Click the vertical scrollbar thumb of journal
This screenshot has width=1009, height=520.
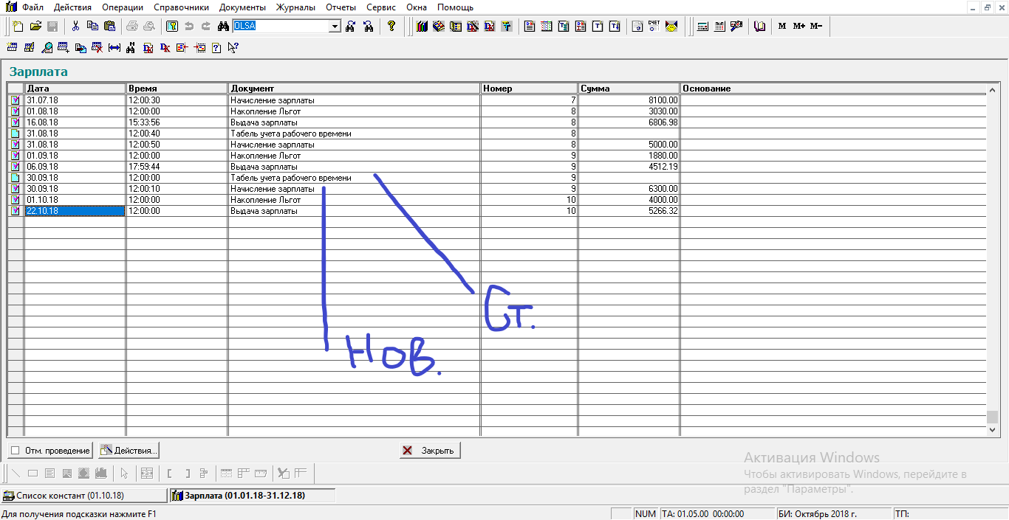(x=993, y=417)
